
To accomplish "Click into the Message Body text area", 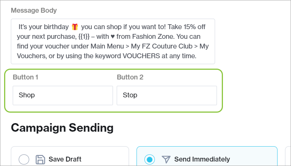I will pyautogui.click(x=113, y=41).
